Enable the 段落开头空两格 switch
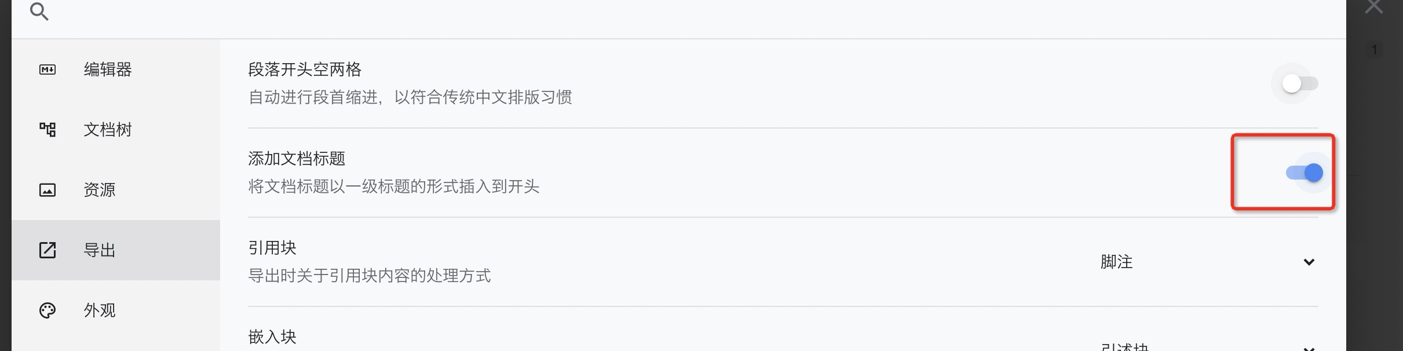The width and height of the screenshot is (1403, 351). click(x=1300, y=84)
